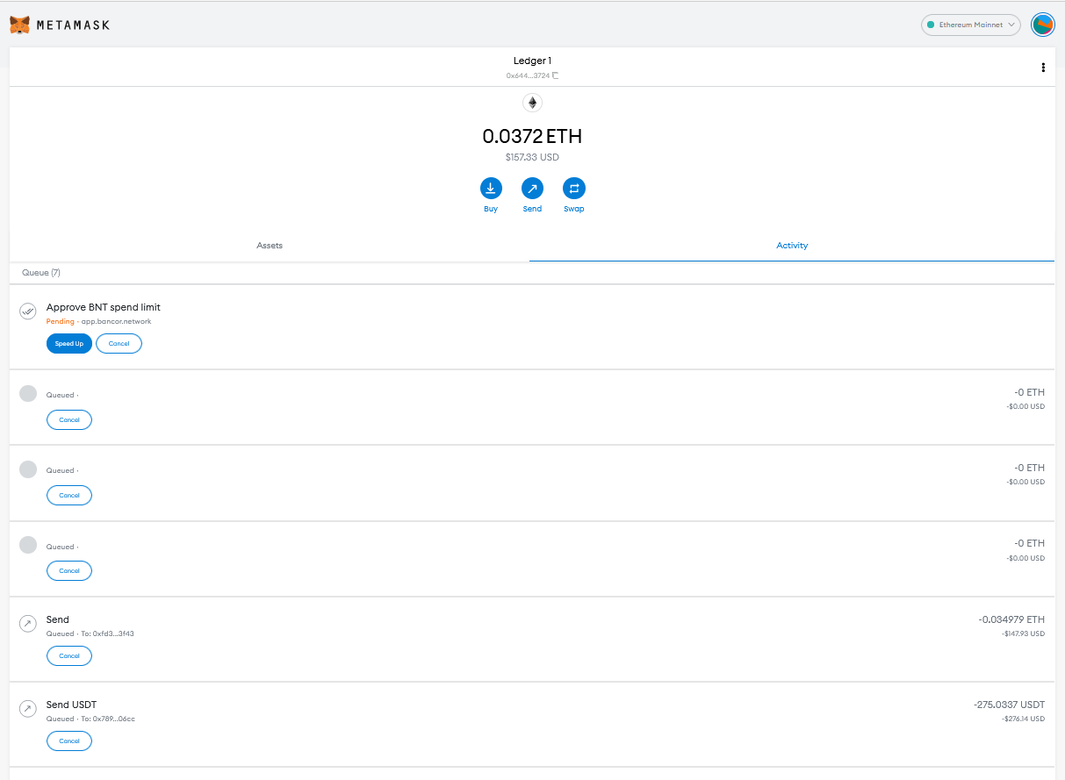
Task: Cancel the first queued -0 ETH transaction
Action: 69,419
